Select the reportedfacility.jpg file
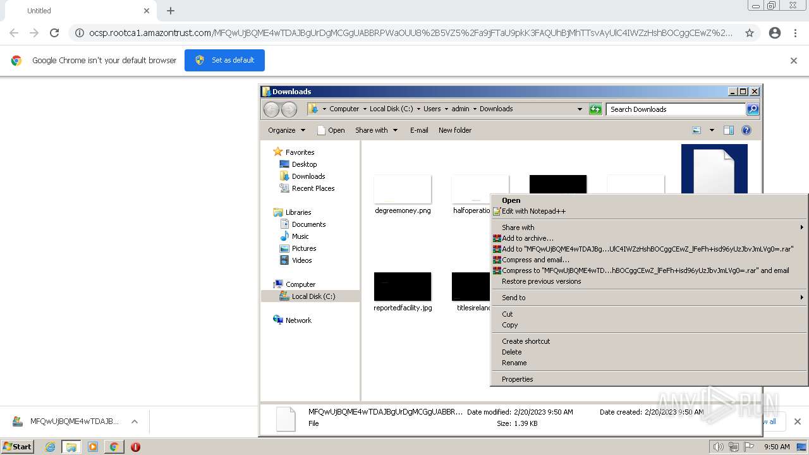 (403, 292)
